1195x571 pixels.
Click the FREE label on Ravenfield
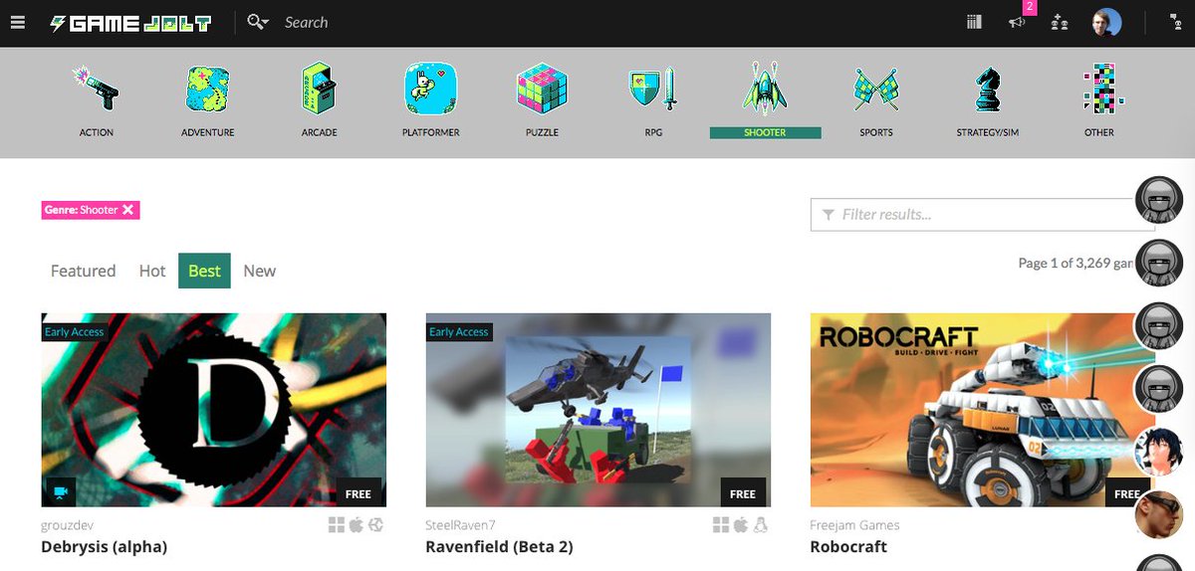click(x=743, y=493)
